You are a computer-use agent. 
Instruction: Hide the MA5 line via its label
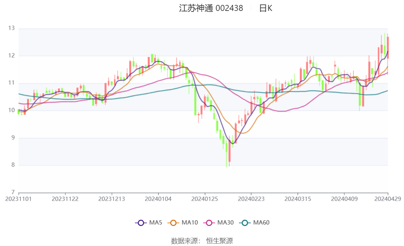156,223
